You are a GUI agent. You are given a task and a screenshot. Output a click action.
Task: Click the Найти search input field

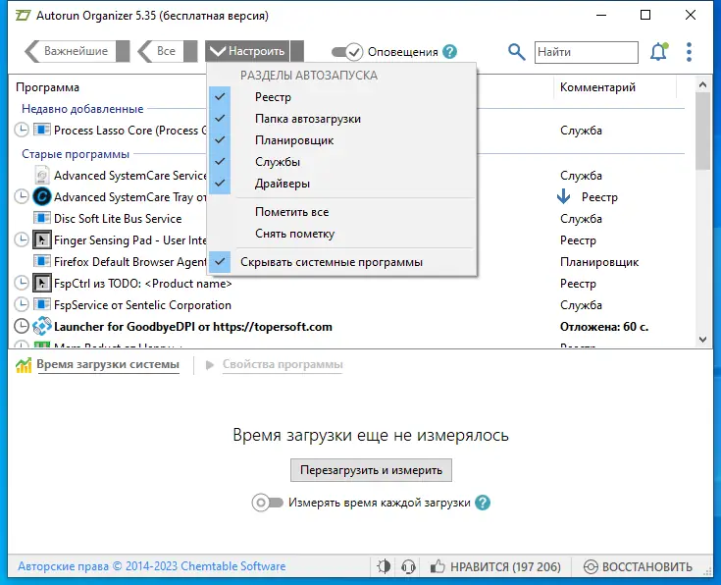tap(587, 52)
